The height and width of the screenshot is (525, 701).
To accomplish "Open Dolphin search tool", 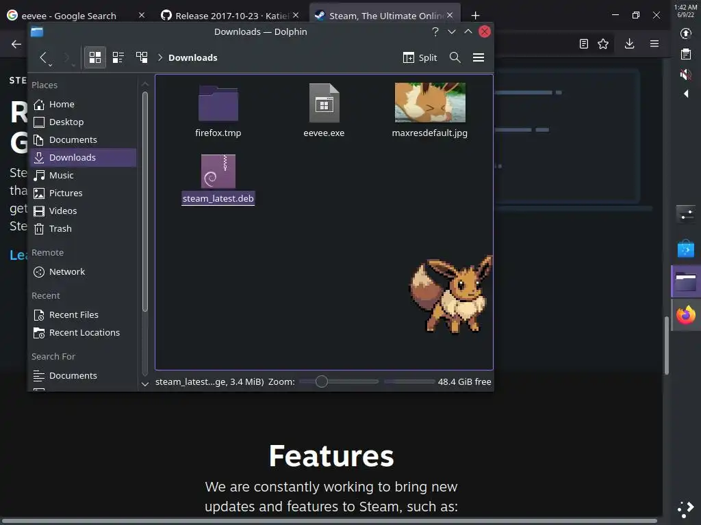I will click(x=455, y=57).
